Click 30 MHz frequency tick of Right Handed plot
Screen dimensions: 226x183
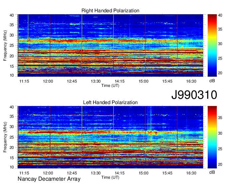click(12, 35)
